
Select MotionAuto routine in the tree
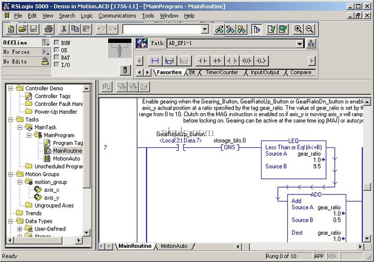click(x=66, y=159)
